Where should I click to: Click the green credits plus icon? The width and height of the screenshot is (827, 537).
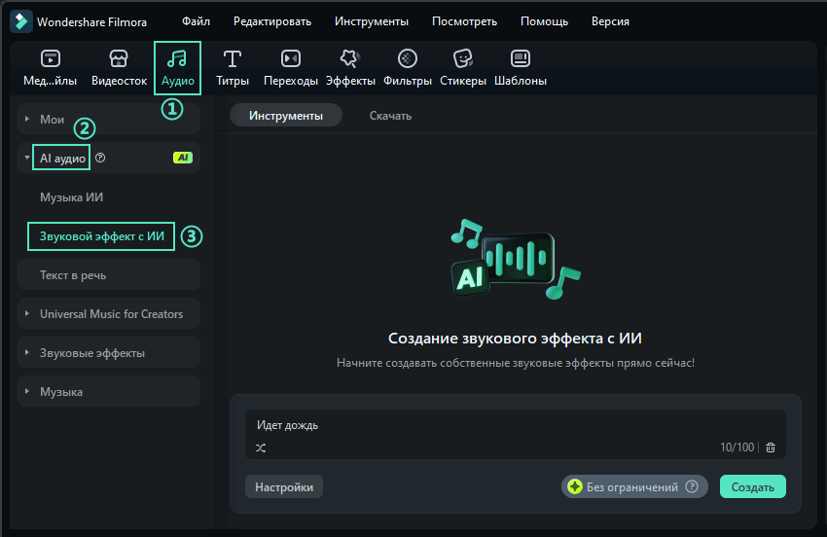pyautogui.click(x=575, y=486)
